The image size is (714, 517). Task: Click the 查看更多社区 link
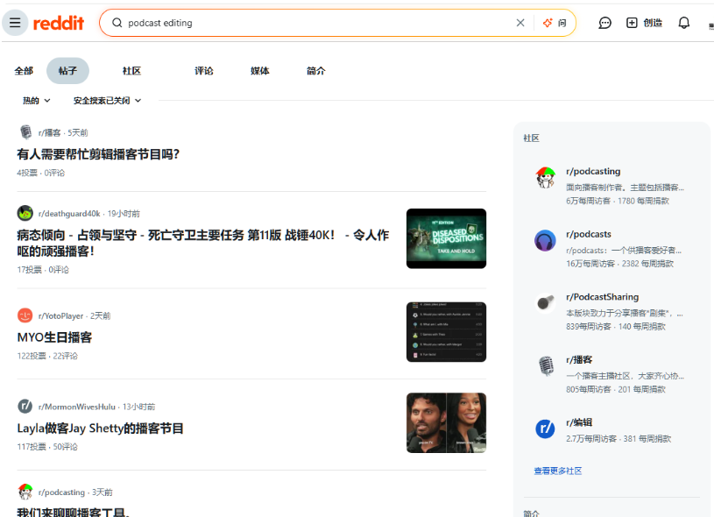558,471
